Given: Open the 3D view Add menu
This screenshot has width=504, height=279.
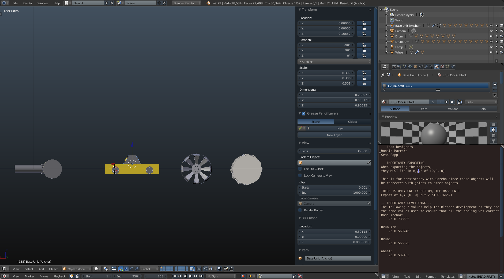Looking at the screenshot, I should [x=41, y=269].
